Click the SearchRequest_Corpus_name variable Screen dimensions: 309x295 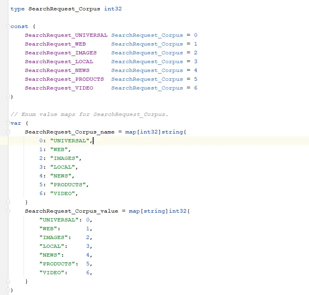[x=70, y=132]
